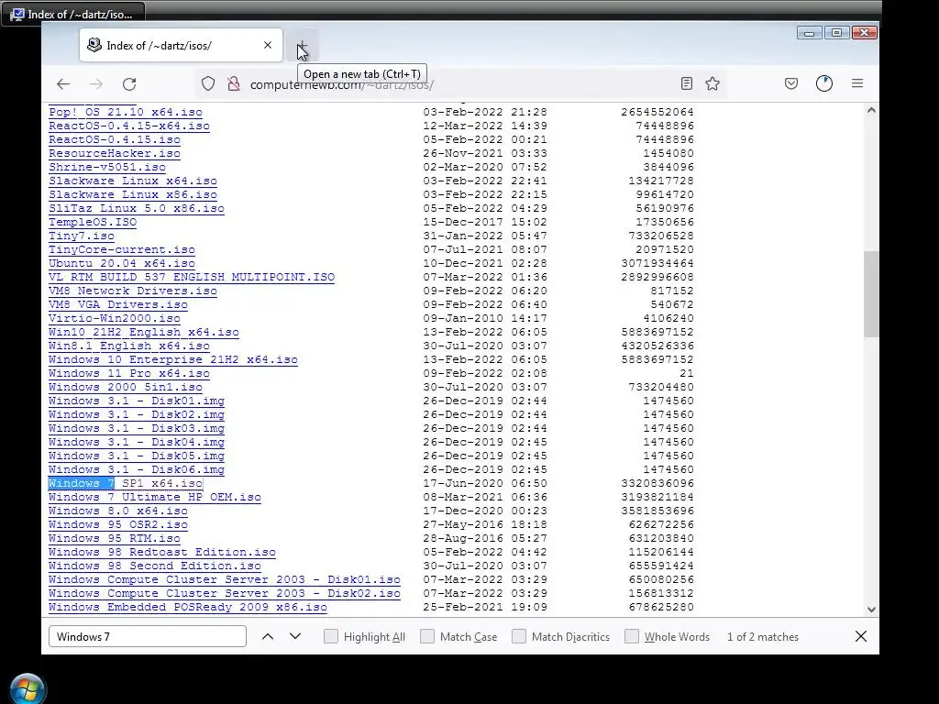Open the Pop!_OS 21.10 x64.iso link

point(126,112)
